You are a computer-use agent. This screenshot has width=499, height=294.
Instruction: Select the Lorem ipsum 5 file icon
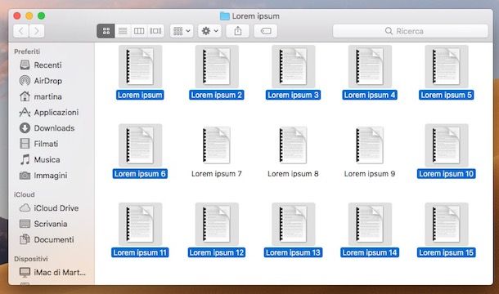click(447, 66)
